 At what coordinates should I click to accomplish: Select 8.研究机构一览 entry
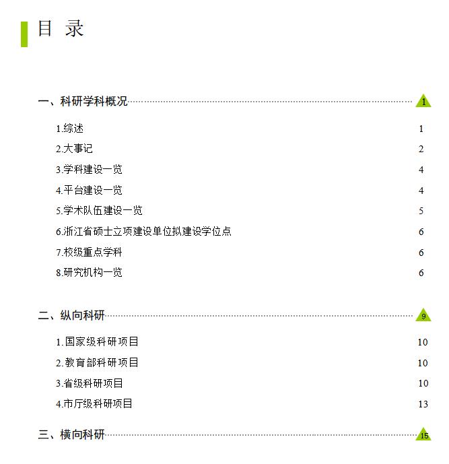[89, 273]
